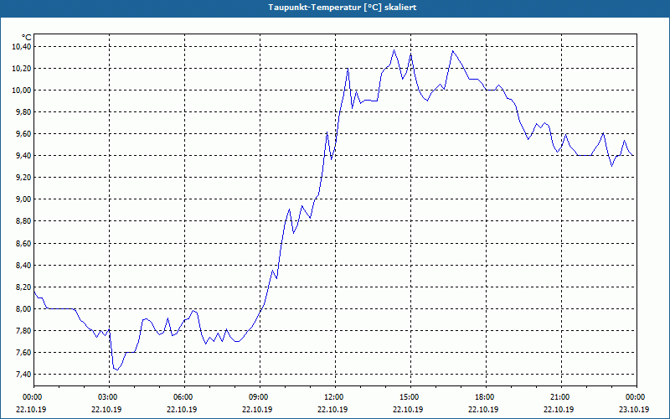
Task: Click the 18:00 time label
Action: tap(486, 397)
